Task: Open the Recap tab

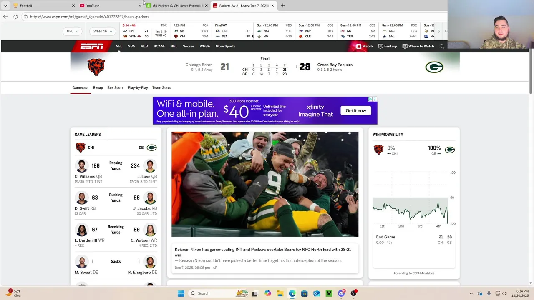Action: pos(98,88)
